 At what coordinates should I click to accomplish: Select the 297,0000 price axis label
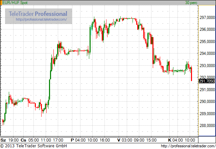pos(207,18)
